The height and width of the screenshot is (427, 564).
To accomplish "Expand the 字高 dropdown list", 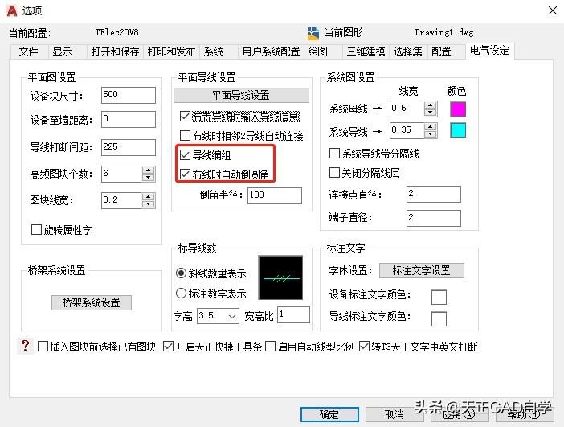I will [234, 316].
